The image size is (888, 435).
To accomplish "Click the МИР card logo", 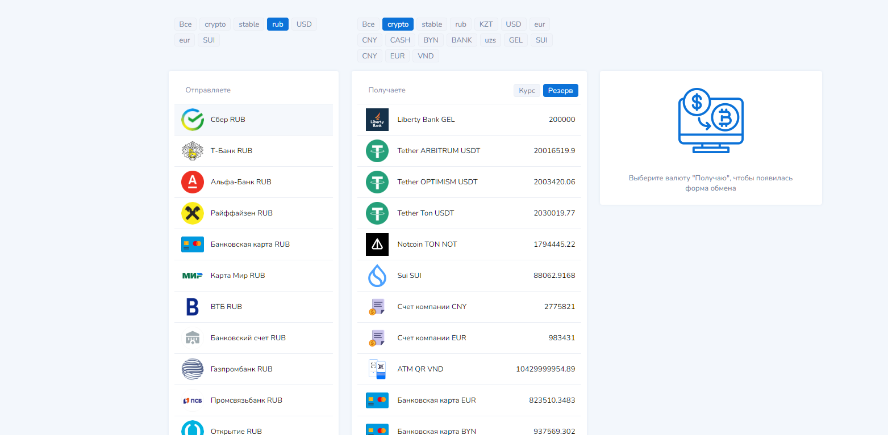I will coord(193,276).
